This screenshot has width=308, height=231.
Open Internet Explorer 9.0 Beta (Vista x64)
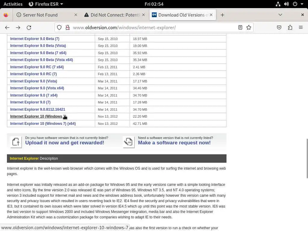(x=42, y=60)
